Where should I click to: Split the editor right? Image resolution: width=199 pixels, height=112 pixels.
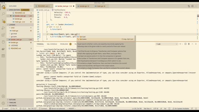click(x=192, y=6)
